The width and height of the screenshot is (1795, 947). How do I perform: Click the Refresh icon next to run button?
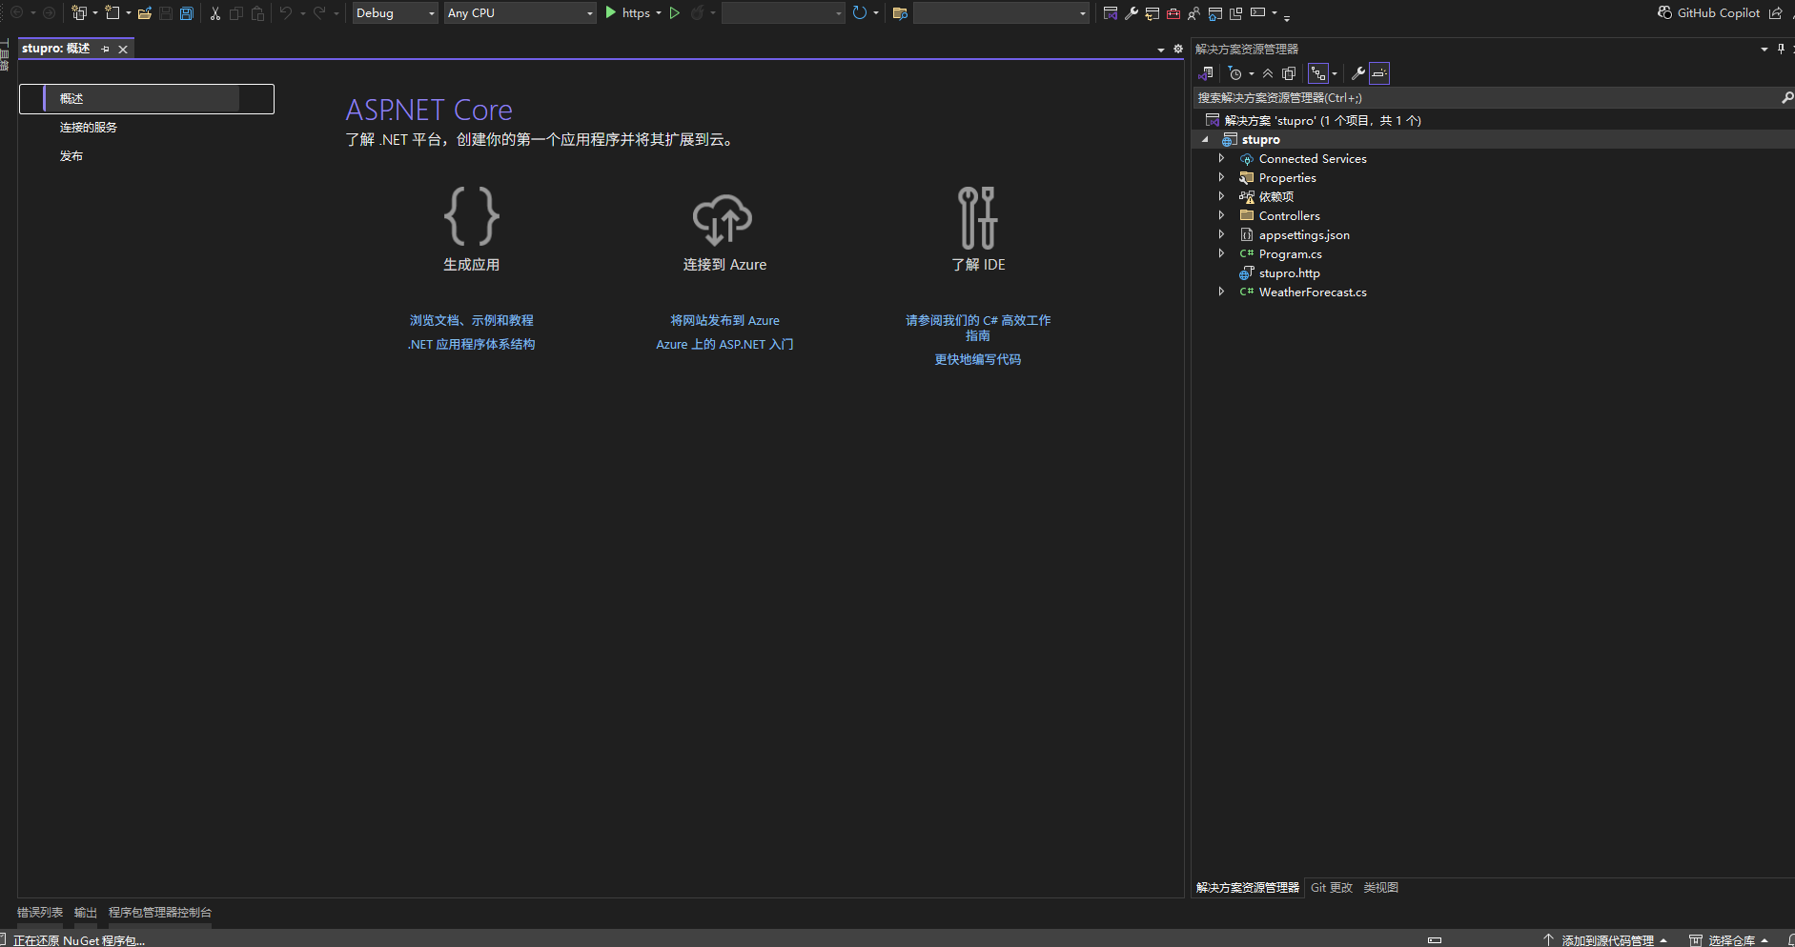pyautogui.click(x=861, y=12)
